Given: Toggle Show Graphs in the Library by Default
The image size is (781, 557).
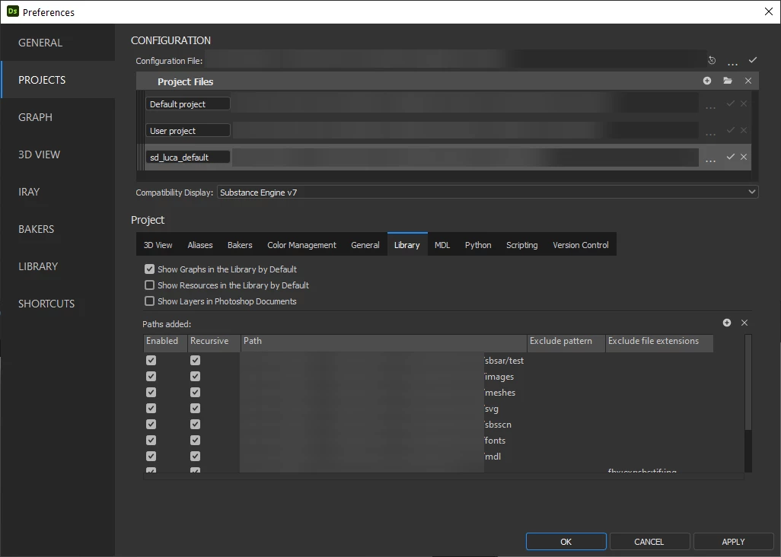Looking at the screenshot, I should (x=149, y=269).
